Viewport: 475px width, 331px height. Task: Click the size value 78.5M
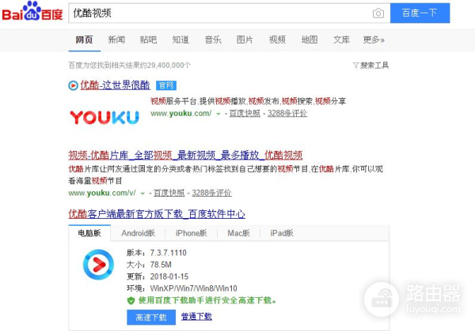pyautogui.click(x=161, y=265)
